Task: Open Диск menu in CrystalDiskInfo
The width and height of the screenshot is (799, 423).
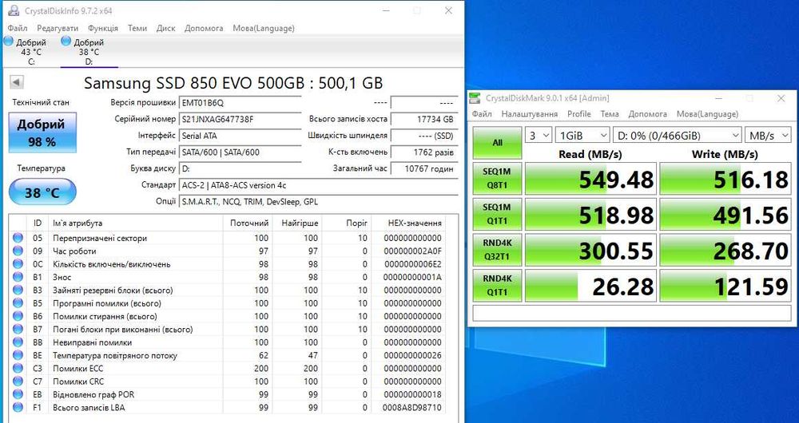Action: click(x=165, y=28)
